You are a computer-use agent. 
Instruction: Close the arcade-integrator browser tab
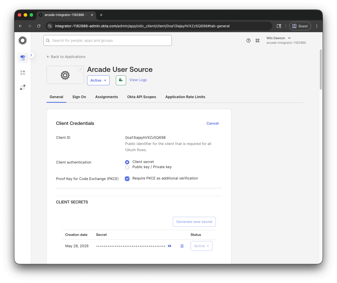point(92,15)
